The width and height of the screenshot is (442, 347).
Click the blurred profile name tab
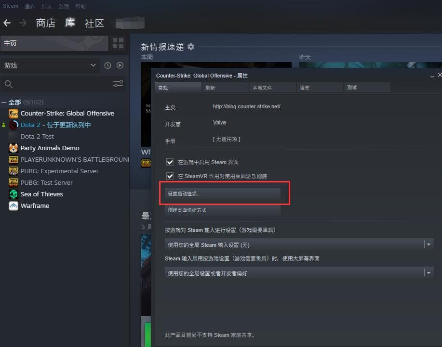[x=130, y=23]
